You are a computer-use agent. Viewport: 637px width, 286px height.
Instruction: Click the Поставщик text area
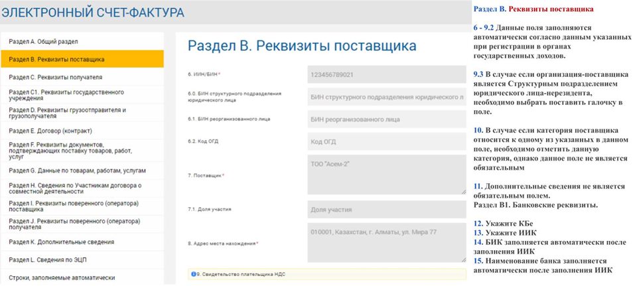(386, 175)
